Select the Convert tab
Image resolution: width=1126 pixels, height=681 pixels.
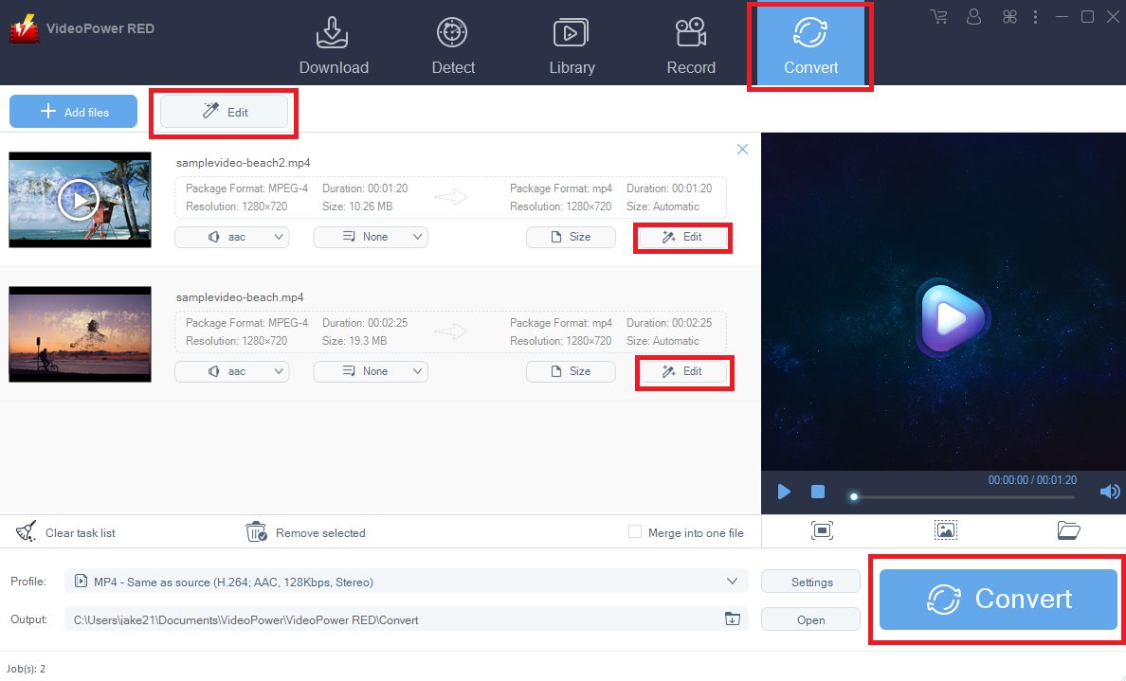[x=810, y=45]
